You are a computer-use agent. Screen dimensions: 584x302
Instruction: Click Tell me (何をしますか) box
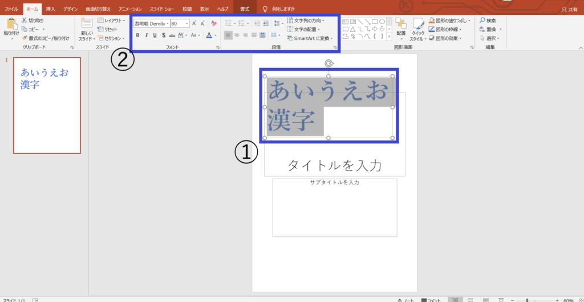pyautogui.click(x=284, y=8)
